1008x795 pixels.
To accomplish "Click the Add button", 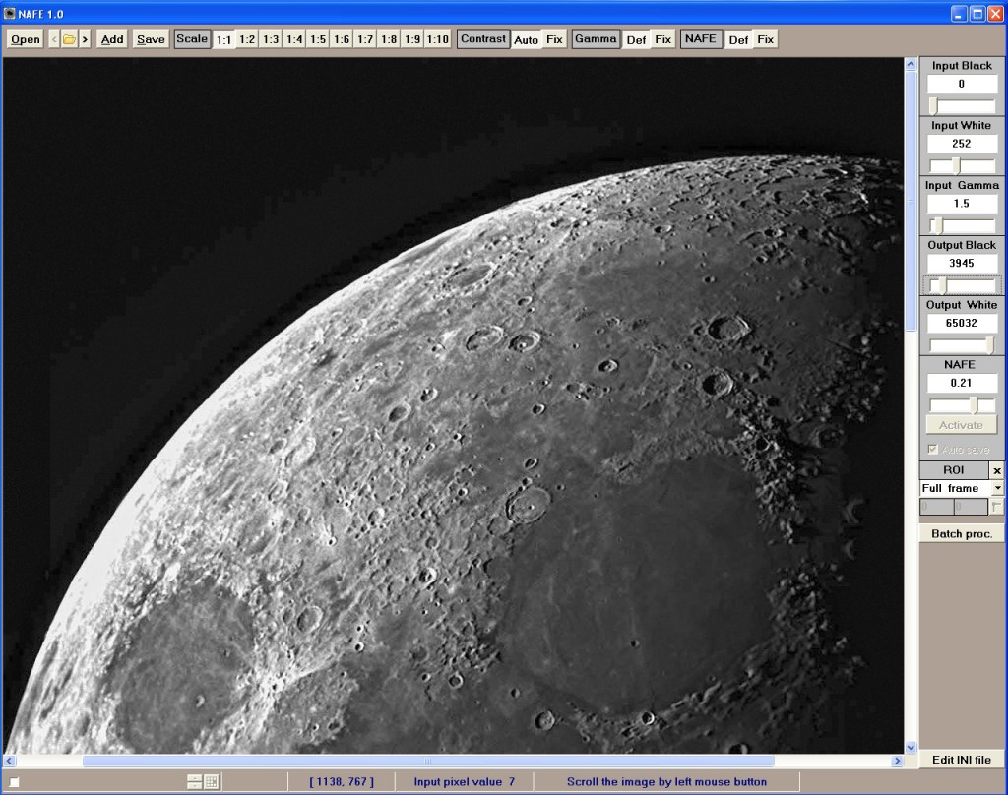I will (x=112, y=39).
